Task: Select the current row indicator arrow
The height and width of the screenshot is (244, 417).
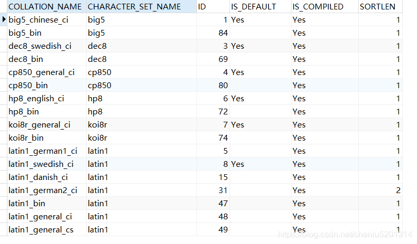Action: tap(4, 19)
